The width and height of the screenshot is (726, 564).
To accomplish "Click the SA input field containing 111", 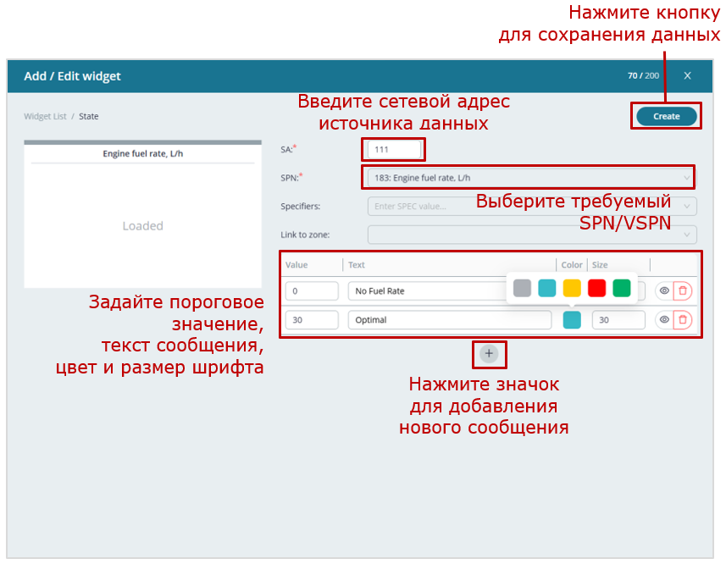I will [x=394, y=150].
